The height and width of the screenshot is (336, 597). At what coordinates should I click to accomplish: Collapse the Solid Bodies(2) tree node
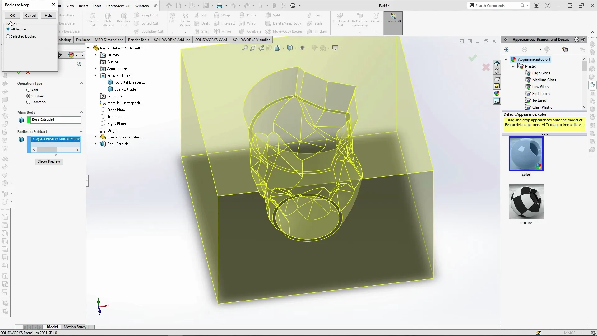(95, 75)
